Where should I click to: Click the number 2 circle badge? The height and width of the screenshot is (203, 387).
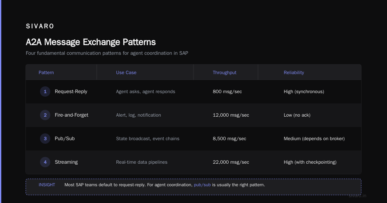point(45,115)
